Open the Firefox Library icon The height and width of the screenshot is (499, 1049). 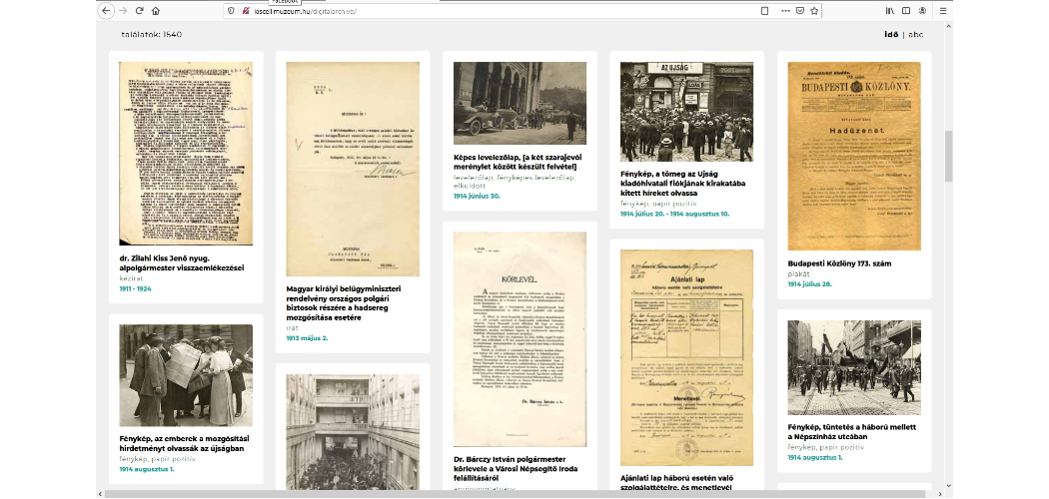[x=889, y=10]
